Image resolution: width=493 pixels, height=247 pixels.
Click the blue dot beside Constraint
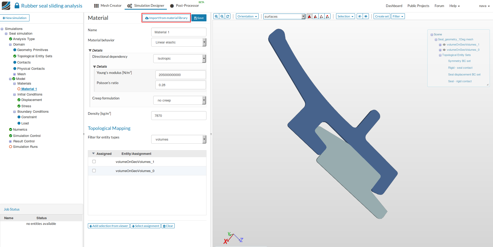pos(19,117)
